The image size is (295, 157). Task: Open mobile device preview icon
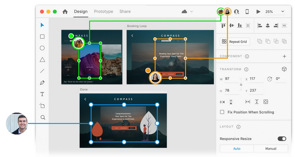point(247,12)
